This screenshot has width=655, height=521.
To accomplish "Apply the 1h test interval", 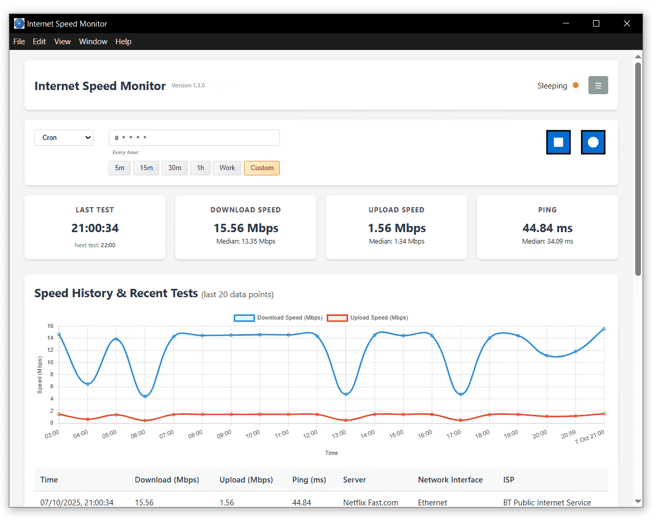I will (200, 168).
